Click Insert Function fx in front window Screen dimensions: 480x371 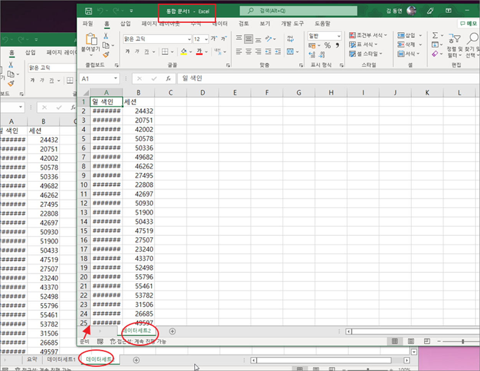pos(168,78)
